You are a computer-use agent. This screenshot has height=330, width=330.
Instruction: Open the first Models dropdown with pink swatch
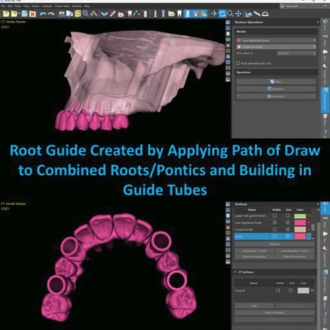[277, 40]
